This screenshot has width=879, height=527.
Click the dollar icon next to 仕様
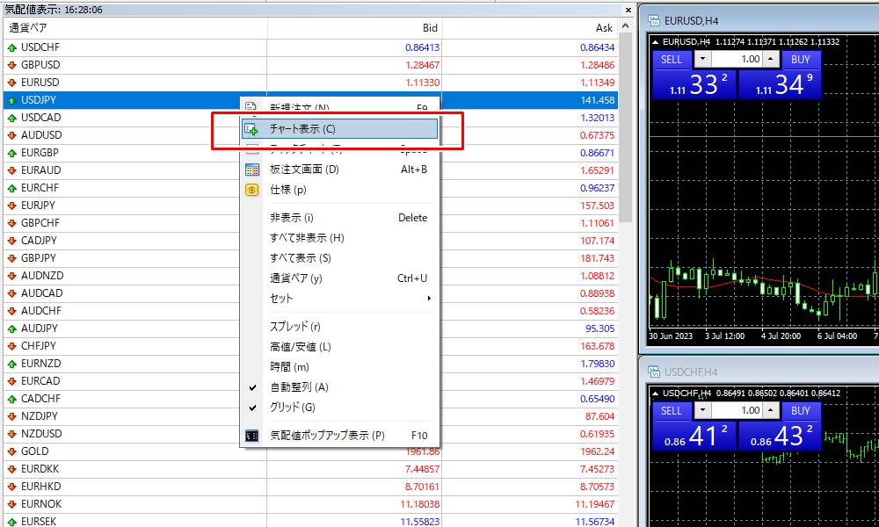click(x=251, y=188)
